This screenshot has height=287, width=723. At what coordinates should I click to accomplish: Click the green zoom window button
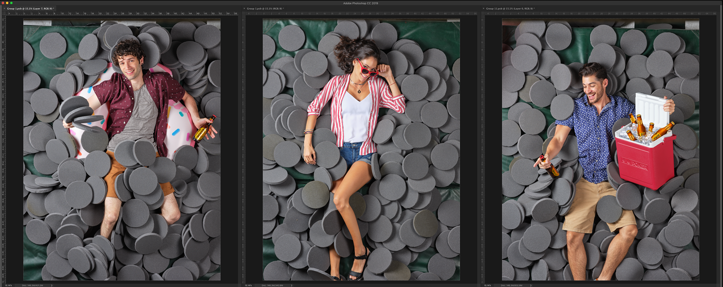(x=11, y=3)
